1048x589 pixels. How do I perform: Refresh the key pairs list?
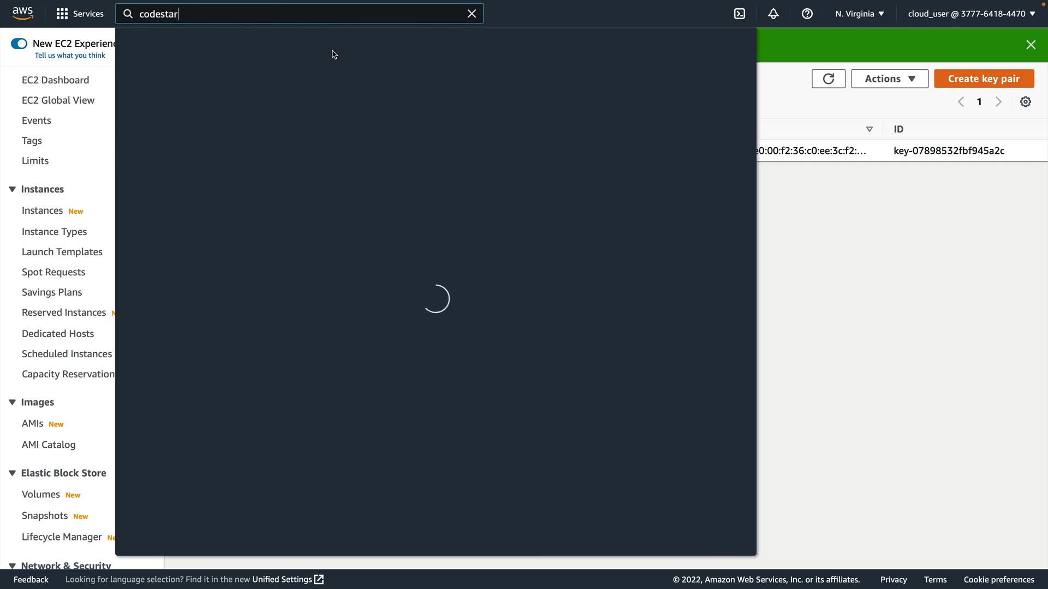(828, 79)
